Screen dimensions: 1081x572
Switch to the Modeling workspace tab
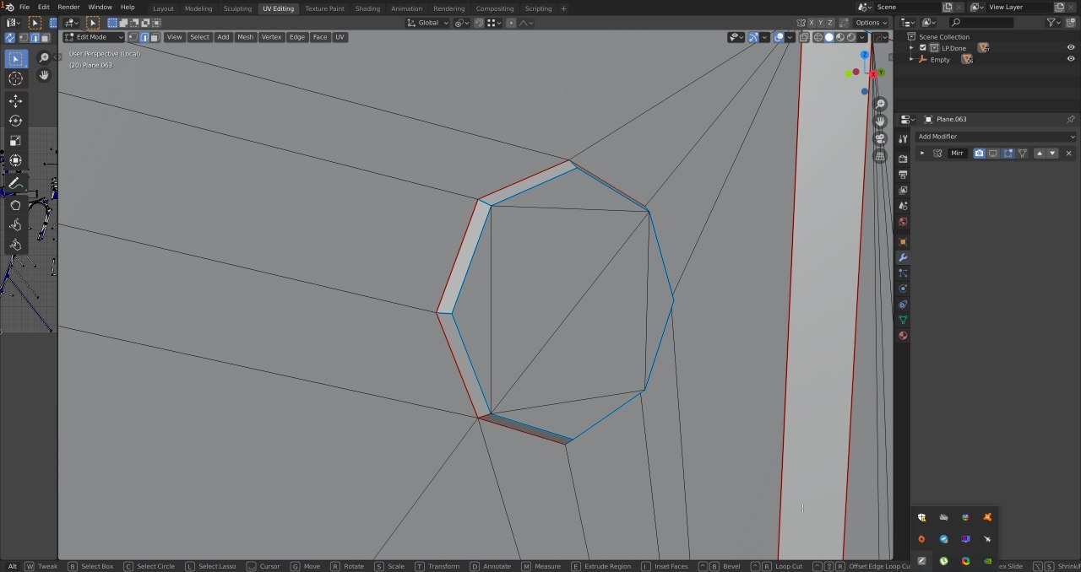(198, 8)
